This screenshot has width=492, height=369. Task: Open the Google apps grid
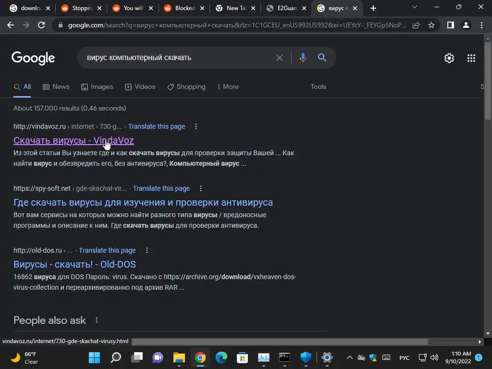471,58
